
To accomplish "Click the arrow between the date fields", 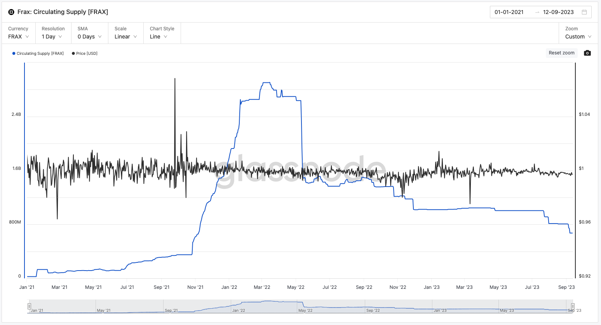I will (537, 12).
